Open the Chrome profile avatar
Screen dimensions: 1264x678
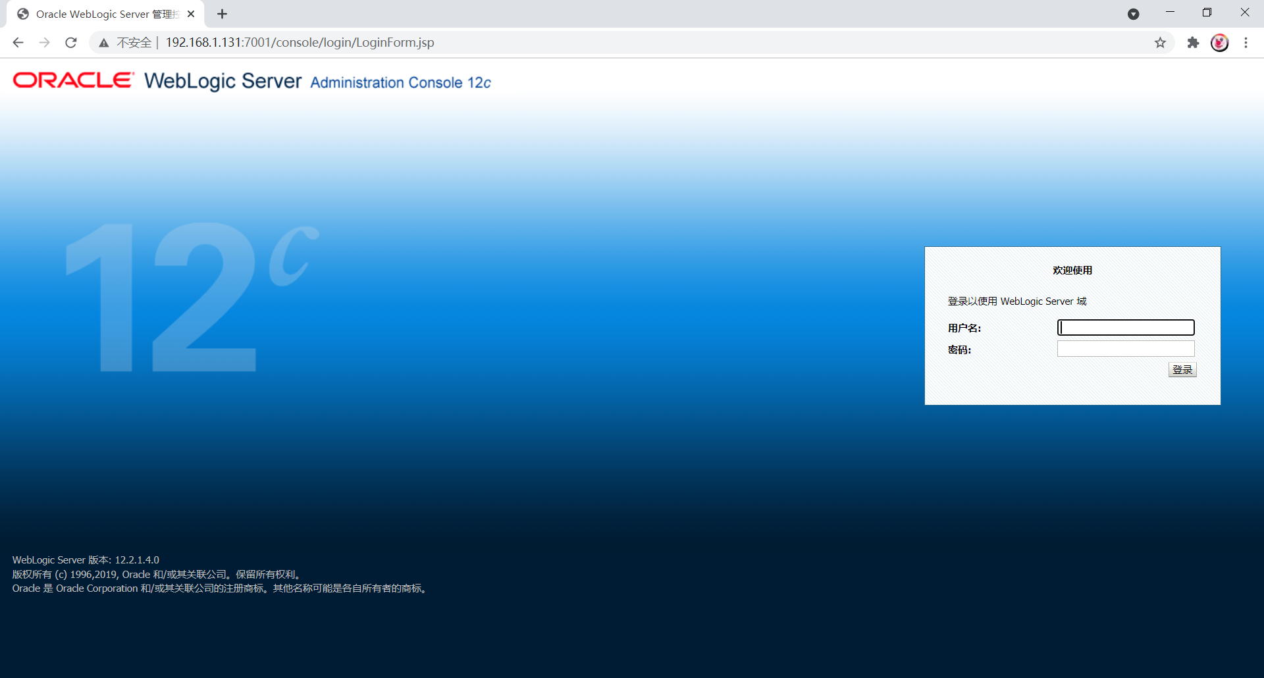[1219, 43]
